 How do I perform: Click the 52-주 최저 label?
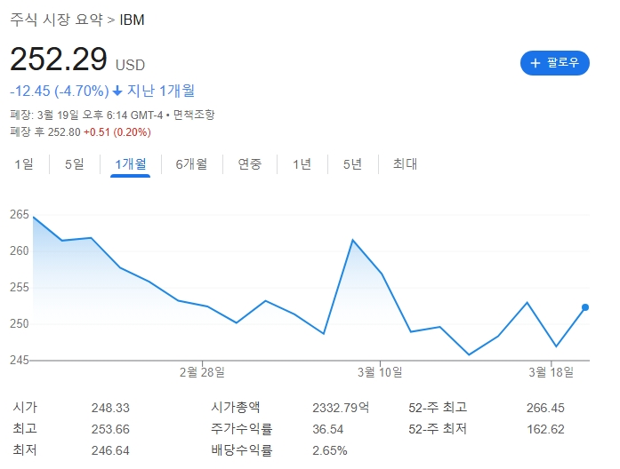pyautogui.click(x=438, y=429)
